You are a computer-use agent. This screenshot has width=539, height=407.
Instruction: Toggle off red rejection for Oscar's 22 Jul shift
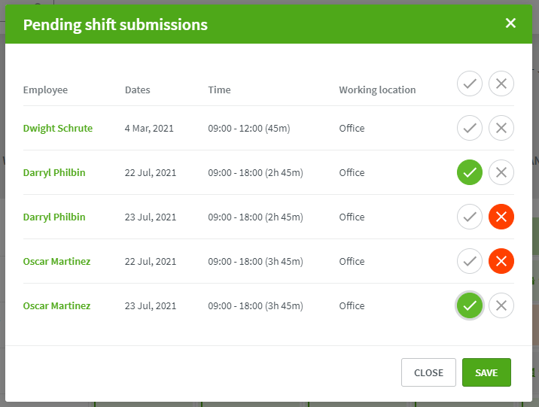[501, 261]
